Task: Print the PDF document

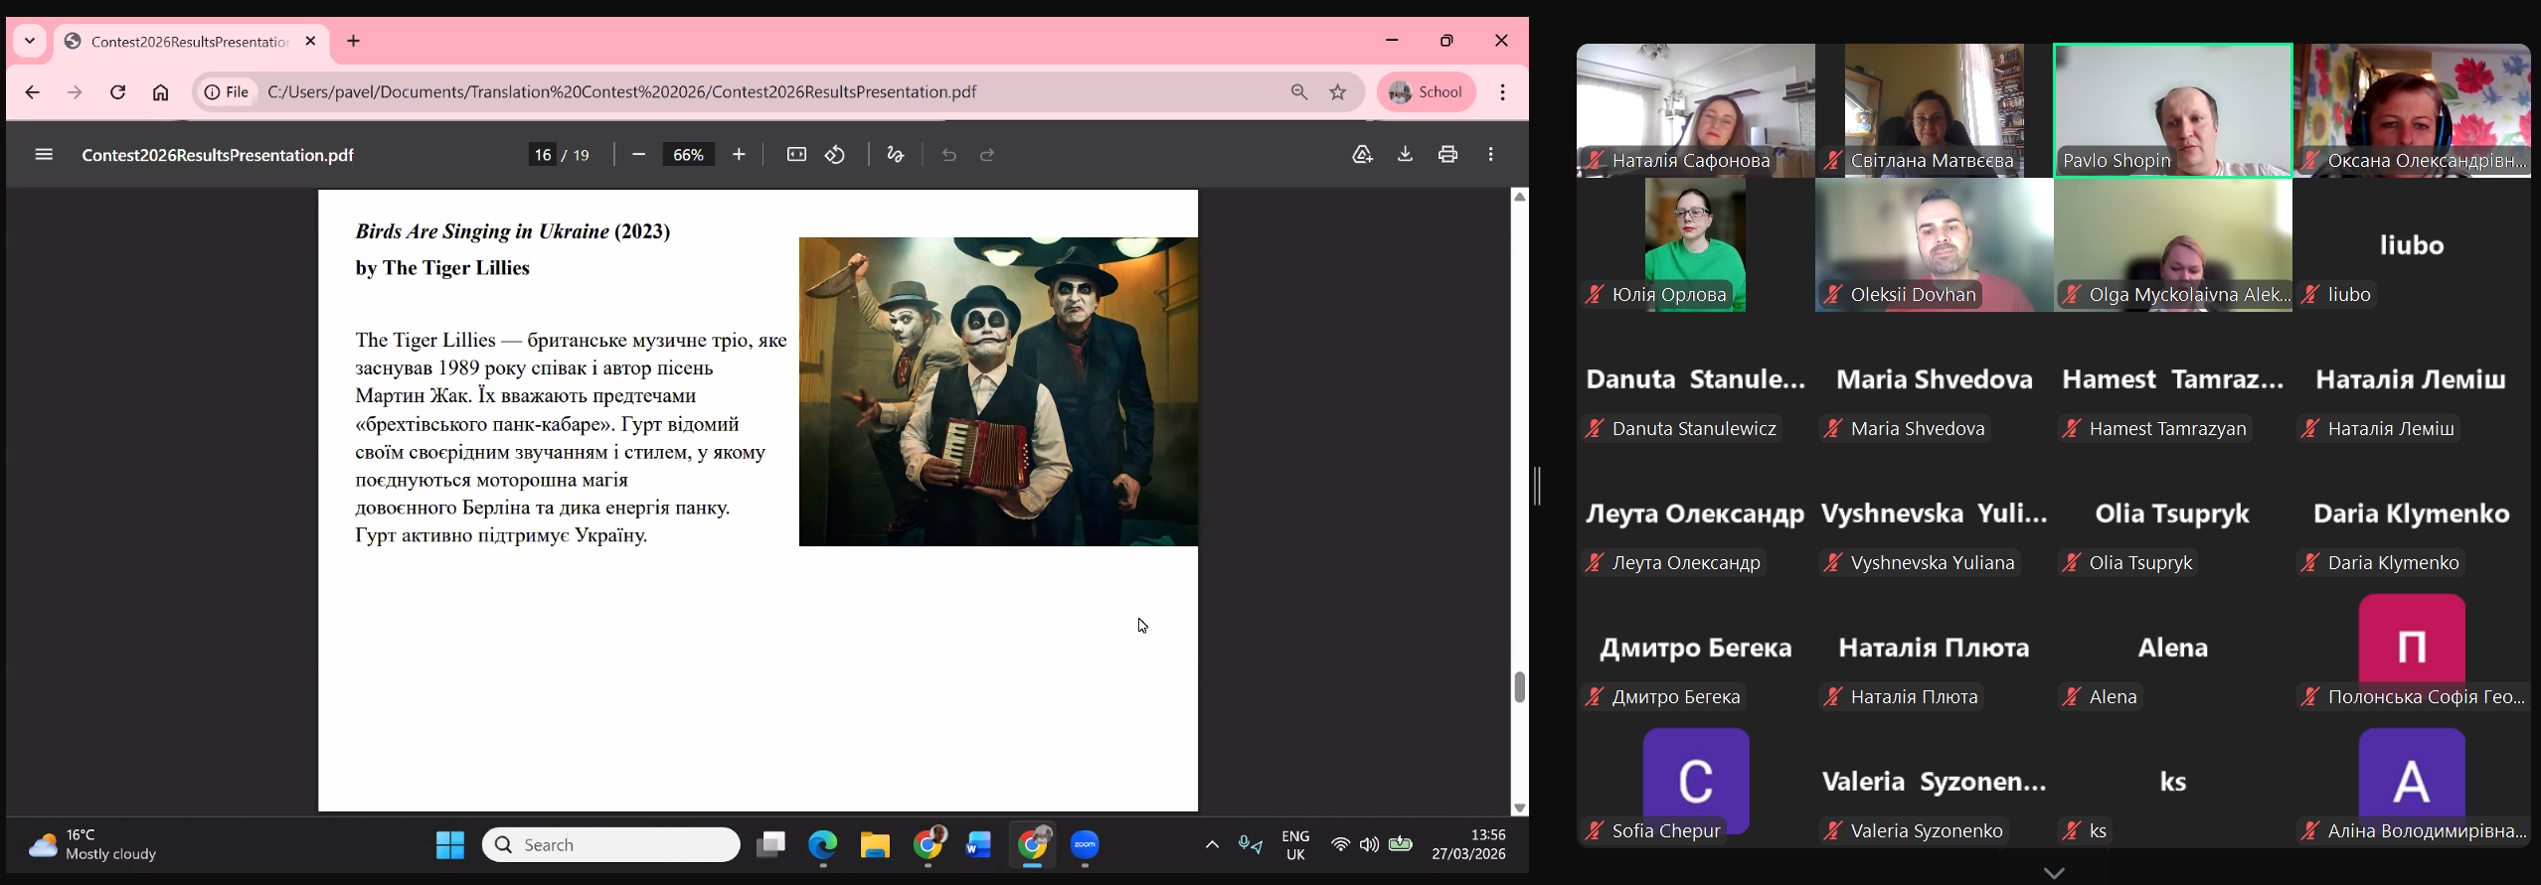Action: pos(1447,155)
